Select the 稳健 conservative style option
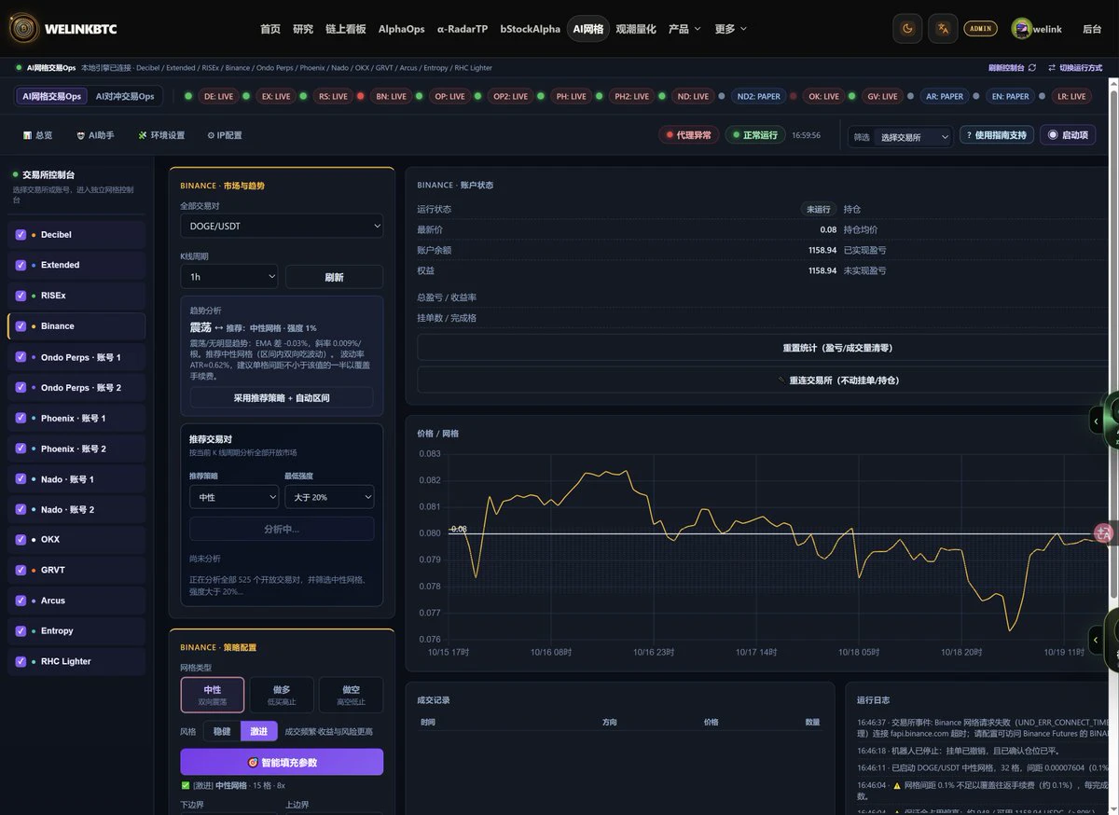The height and width of the screenshot is (815, 1119). (221, 732)
